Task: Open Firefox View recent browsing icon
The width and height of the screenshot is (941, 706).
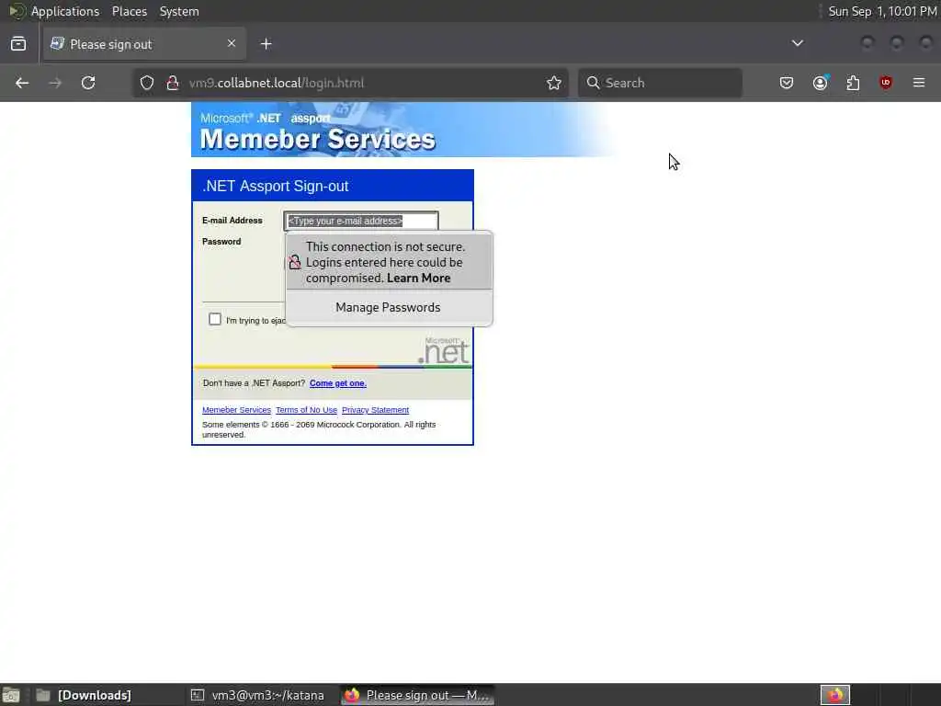Action: click(x=18, y=44)
